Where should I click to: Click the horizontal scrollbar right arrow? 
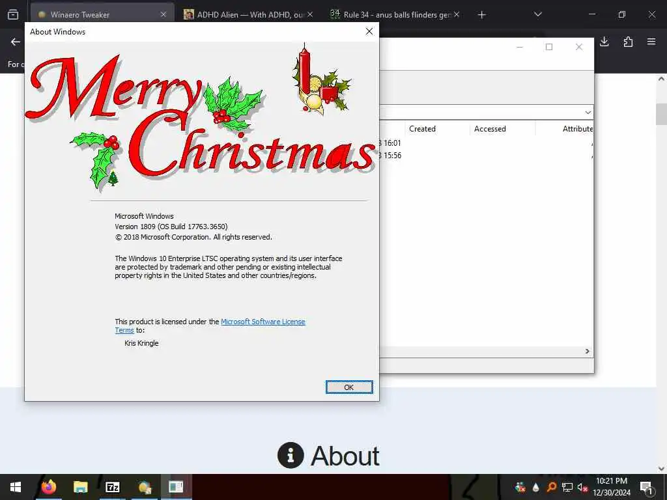[587, 351]
